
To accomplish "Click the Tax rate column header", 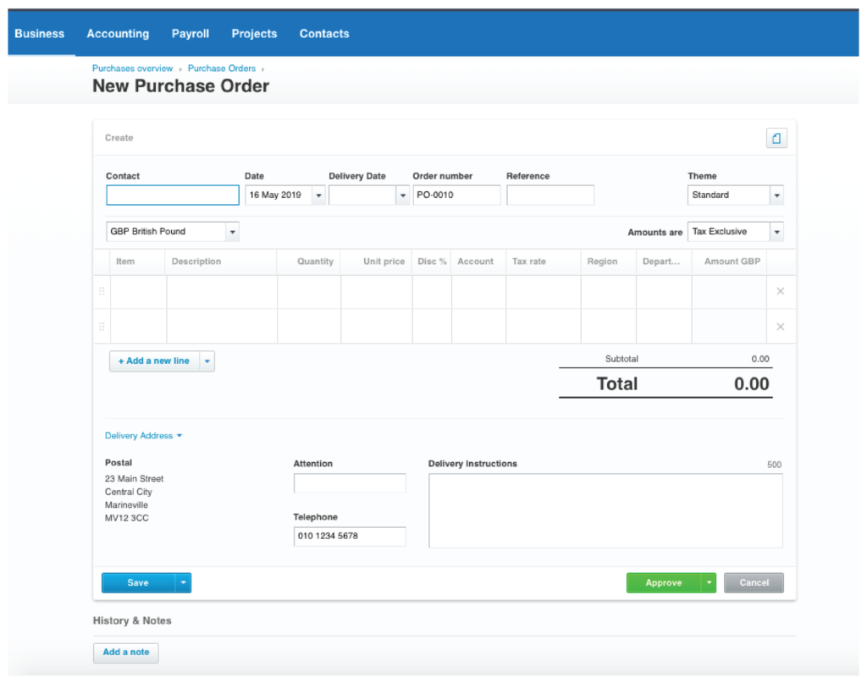I will (x=528, y=262).
